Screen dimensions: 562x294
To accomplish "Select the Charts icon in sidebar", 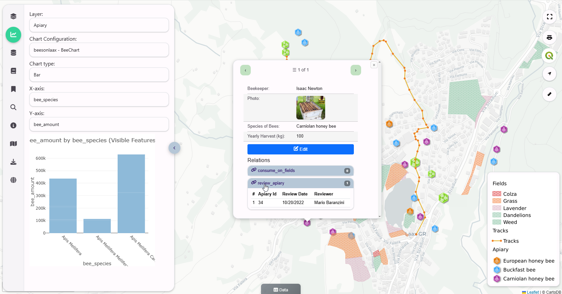I will pos(13,35).
